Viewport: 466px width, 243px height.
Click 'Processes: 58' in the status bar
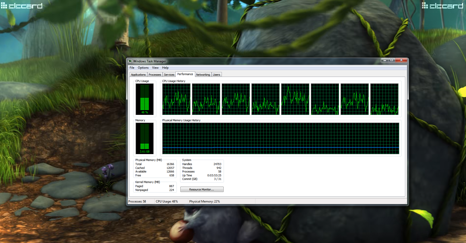[137, 201]
